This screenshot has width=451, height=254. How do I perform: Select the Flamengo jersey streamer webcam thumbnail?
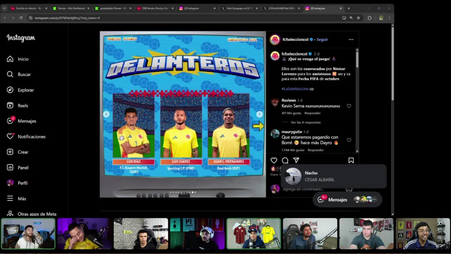point(254,234)
